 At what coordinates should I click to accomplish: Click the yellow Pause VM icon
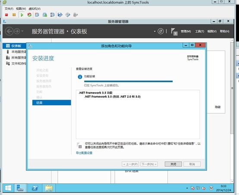coord(14,15)
